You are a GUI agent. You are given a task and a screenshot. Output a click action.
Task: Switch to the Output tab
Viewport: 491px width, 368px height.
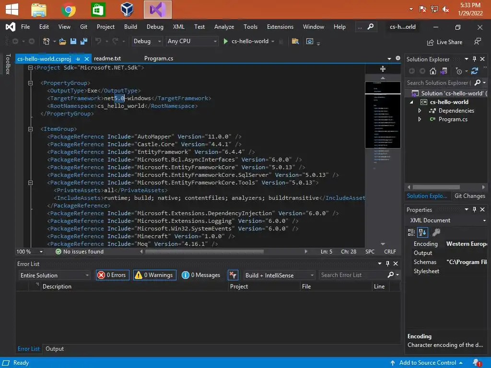tap(55, 349)
